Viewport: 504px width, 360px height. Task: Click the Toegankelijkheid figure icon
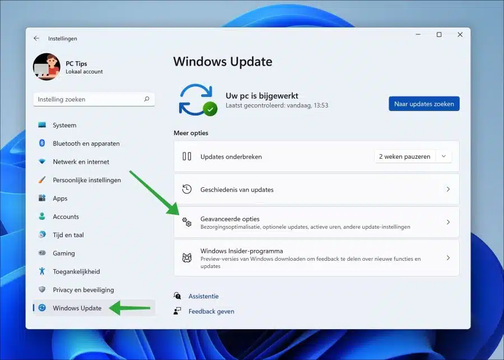point(42,271)
